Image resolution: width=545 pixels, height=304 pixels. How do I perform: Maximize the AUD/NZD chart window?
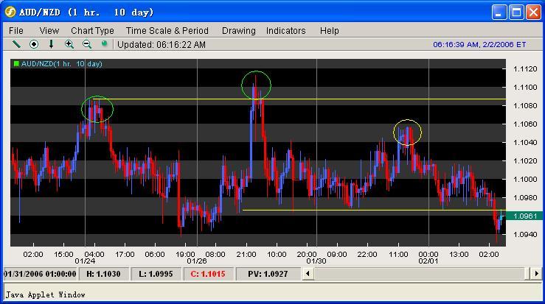[x=516, y=13]
